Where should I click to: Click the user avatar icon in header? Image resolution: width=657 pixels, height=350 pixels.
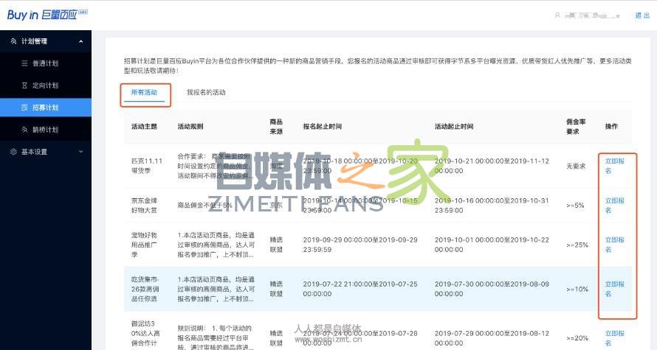tap(557, 15)
